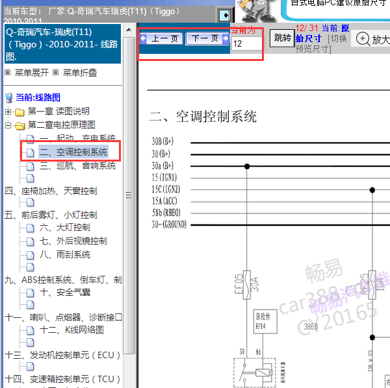
Task: Click page icon next to 六、大灯控制
Action: (31, 228)
